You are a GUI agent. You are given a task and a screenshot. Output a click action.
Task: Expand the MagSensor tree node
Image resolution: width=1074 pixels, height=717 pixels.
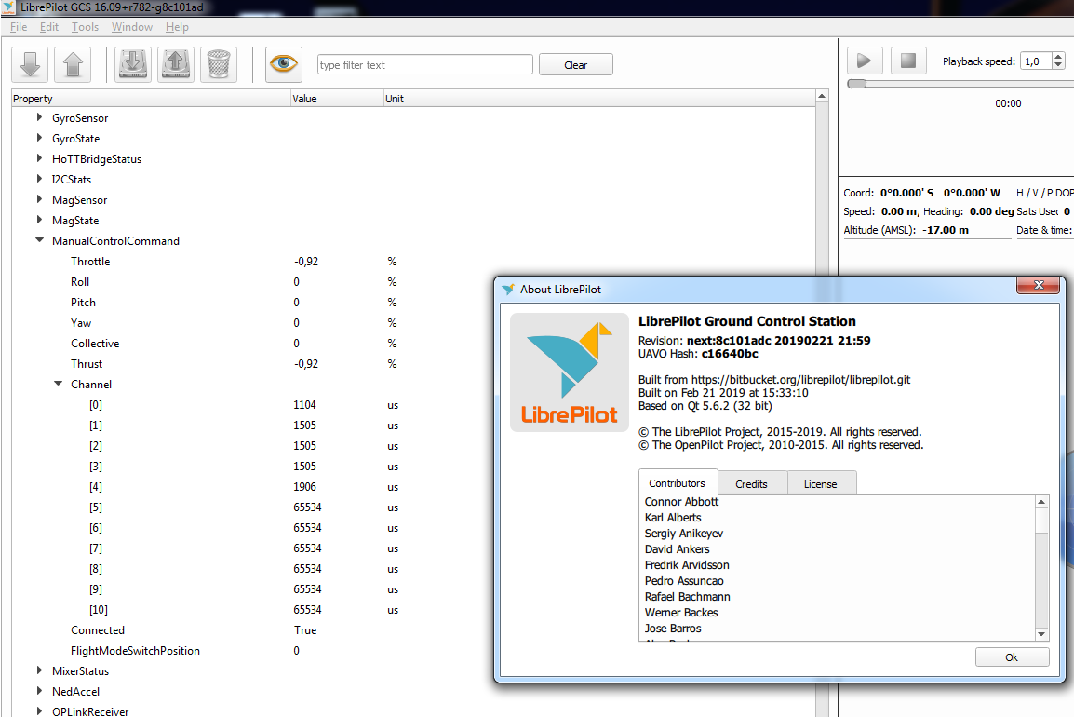tap(40, 199)
